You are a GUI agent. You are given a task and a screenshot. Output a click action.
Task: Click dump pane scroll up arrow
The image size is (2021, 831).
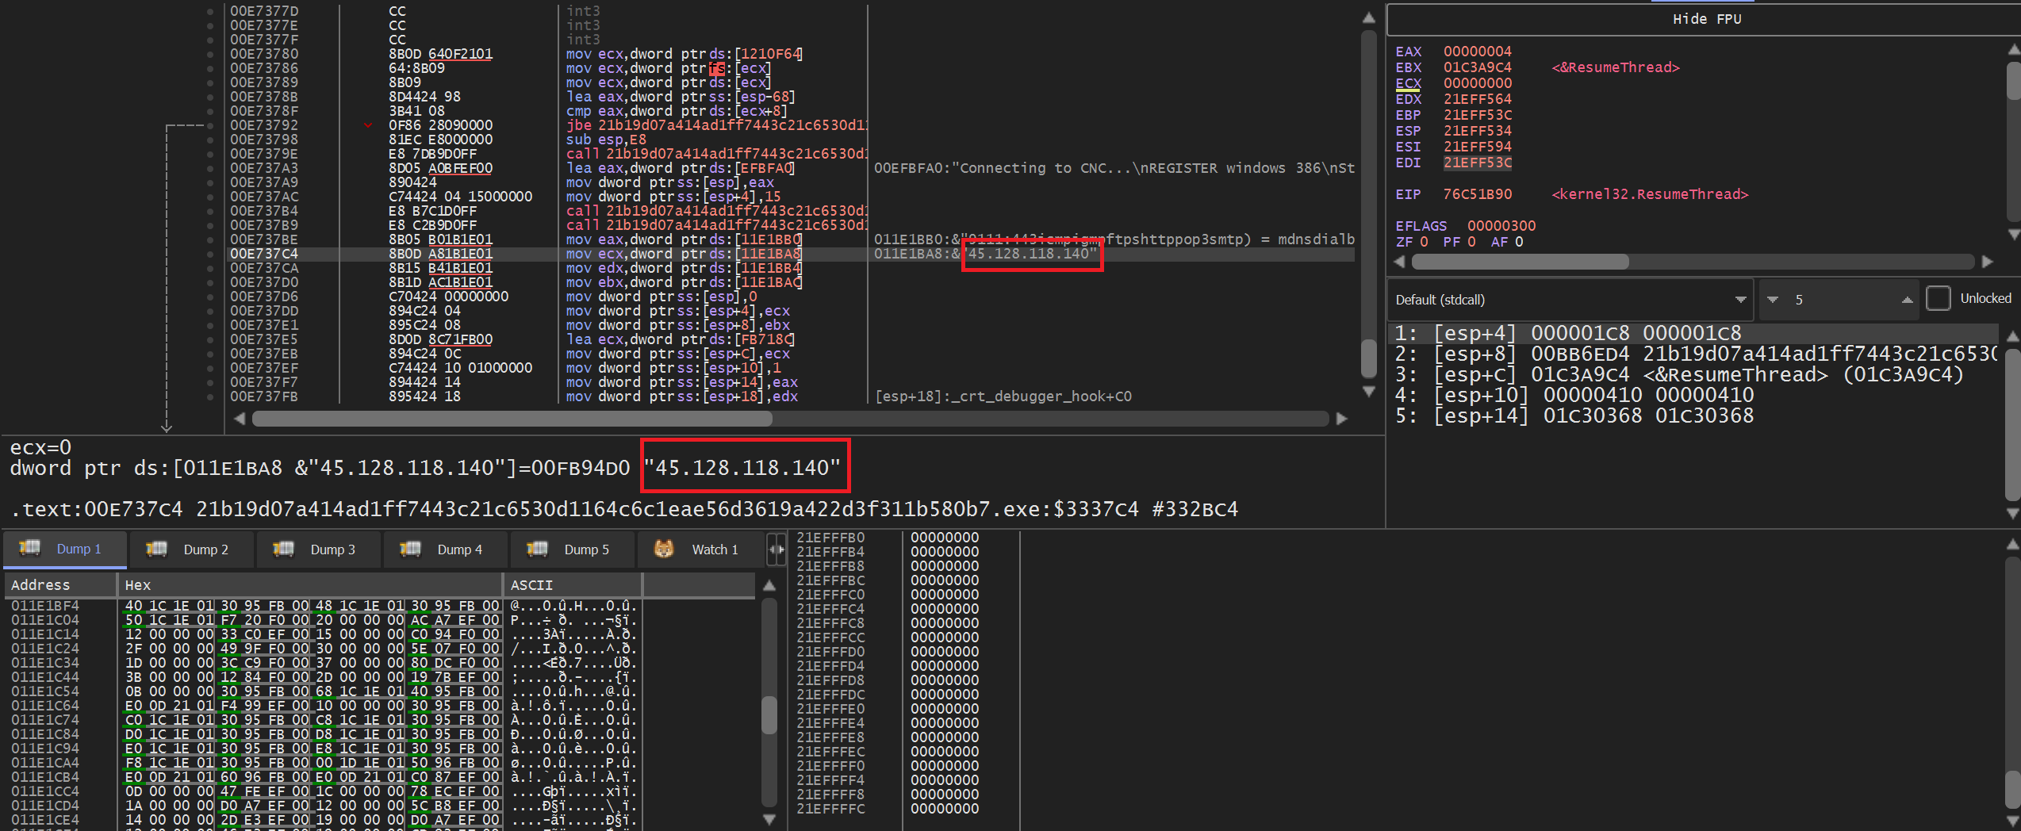point(769,586)
